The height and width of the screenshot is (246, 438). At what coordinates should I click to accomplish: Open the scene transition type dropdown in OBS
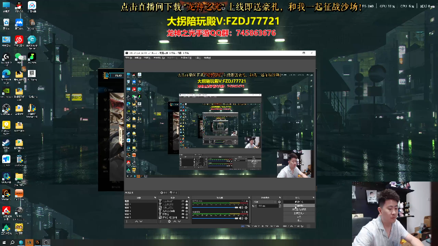[265, 202]
